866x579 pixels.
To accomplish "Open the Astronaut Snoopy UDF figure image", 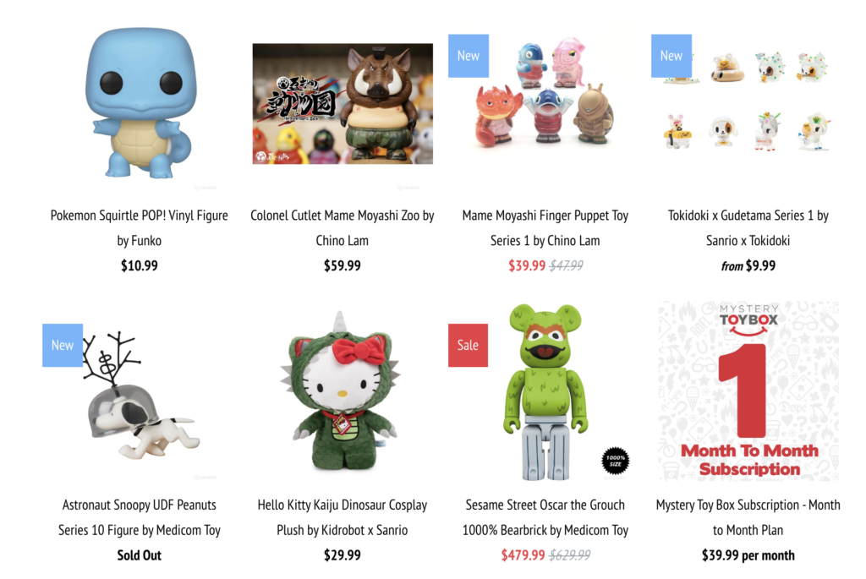I will 141,396.
